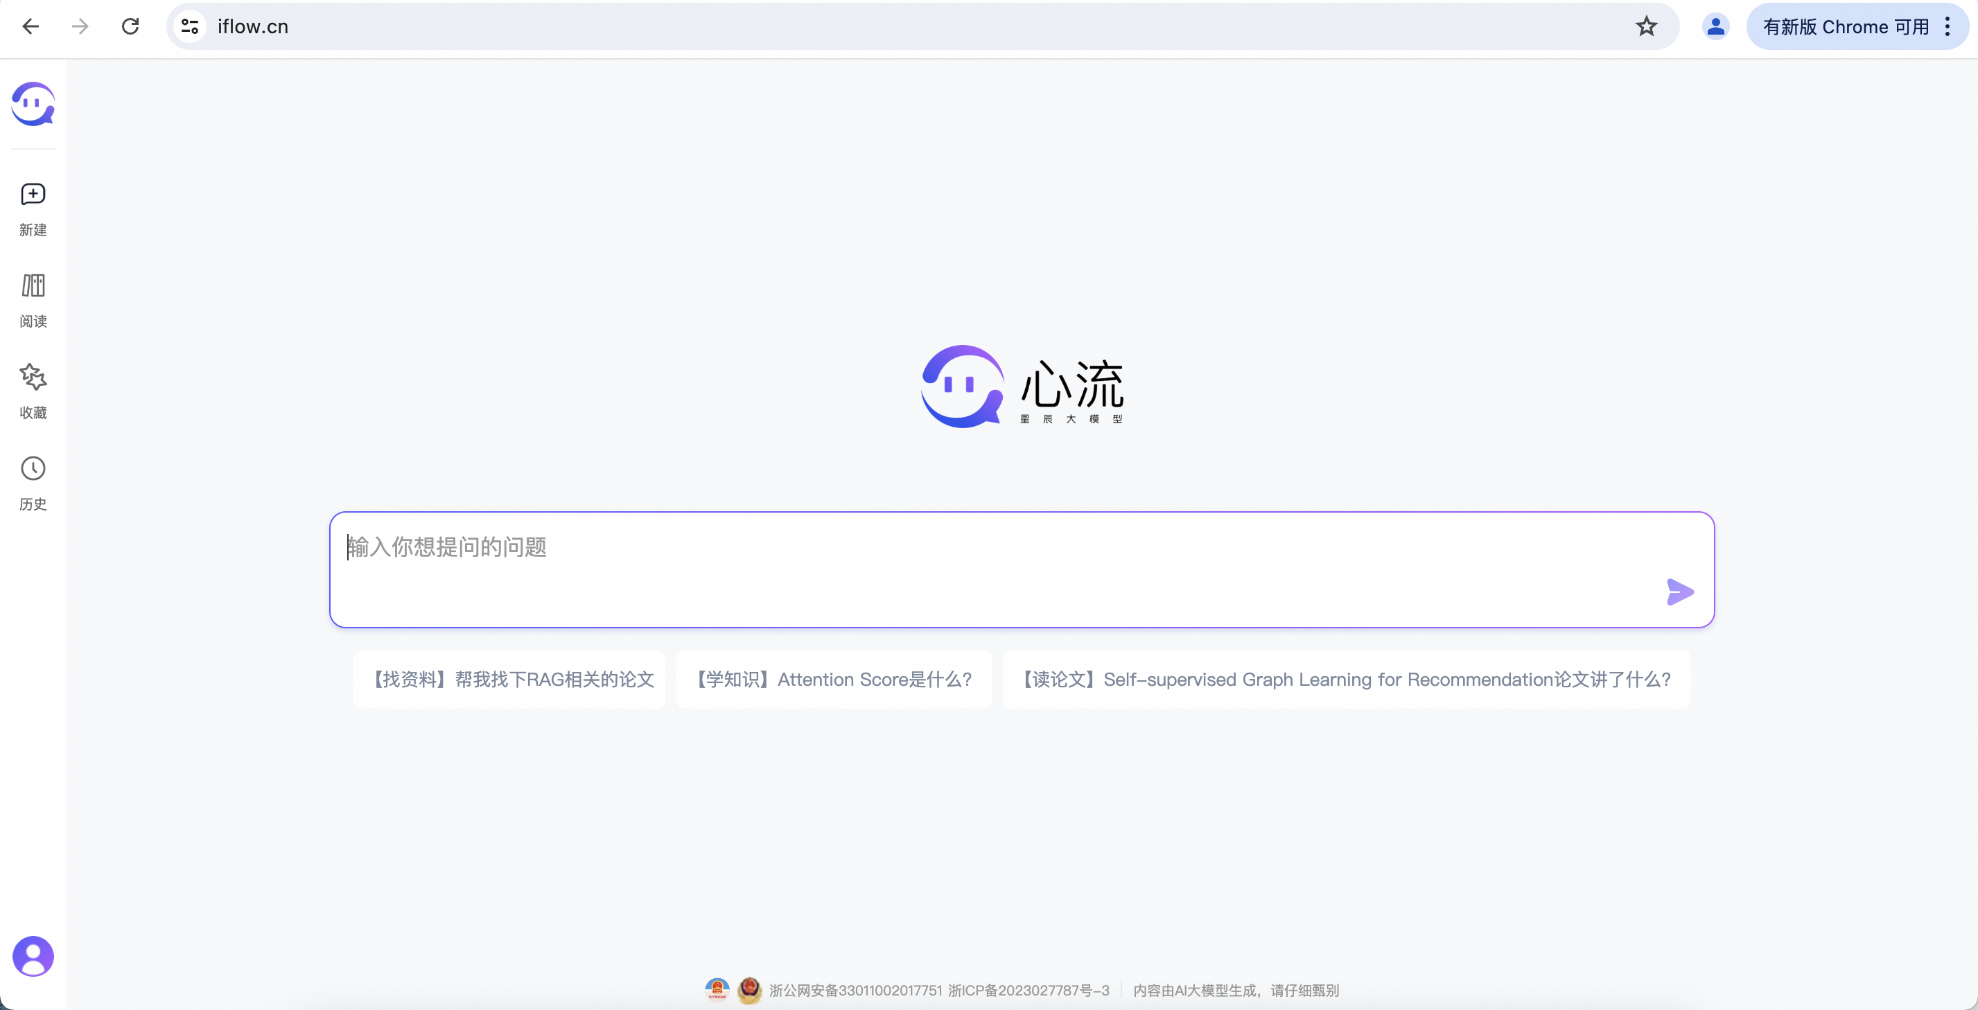Open the 收藏 favorites star icon

[x=33, y=378]
